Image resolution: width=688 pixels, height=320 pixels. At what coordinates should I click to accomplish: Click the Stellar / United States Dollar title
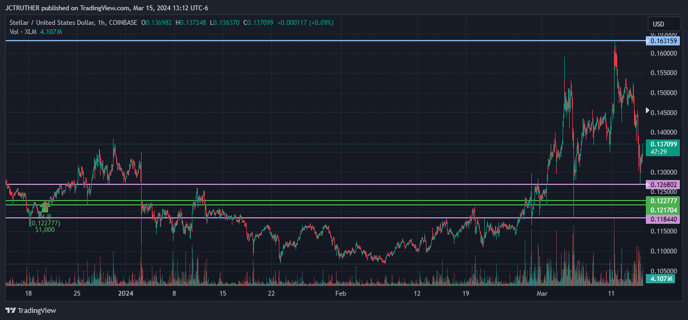coord(51,23)
